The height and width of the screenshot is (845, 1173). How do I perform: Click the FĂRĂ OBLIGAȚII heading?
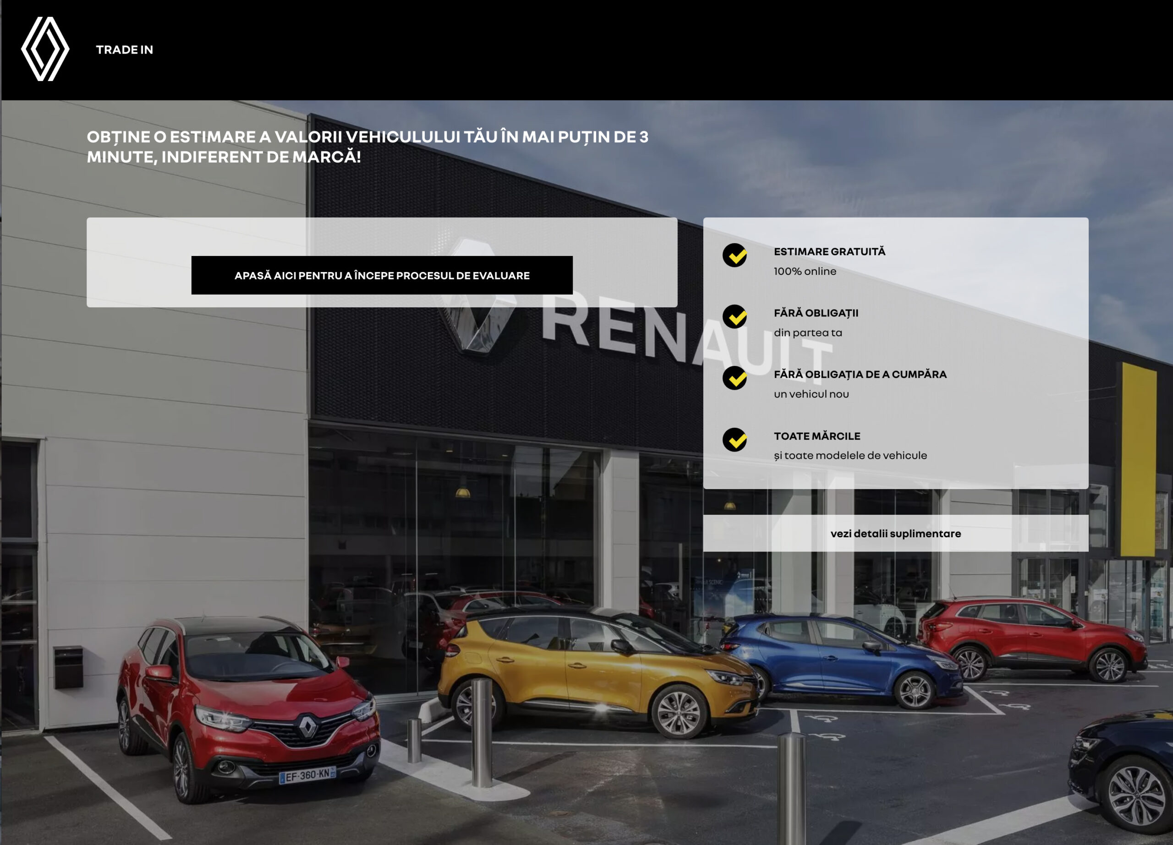(x=816, y=313)
